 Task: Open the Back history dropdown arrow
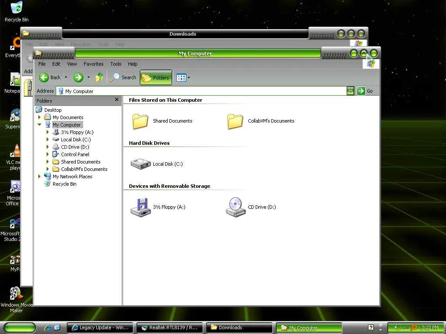pyautogui.click(x=66, y=77)
